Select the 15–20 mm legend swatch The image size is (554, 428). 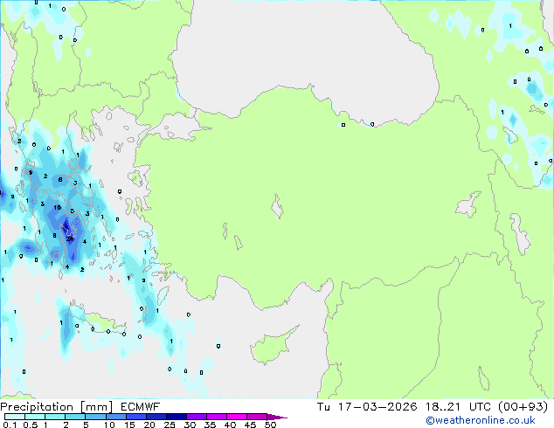(135, 417)
